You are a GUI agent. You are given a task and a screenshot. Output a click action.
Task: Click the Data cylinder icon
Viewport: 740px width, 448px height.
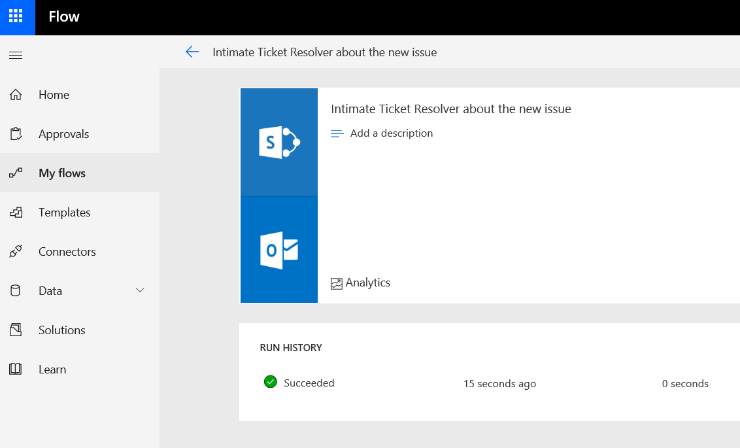(16, 291)
